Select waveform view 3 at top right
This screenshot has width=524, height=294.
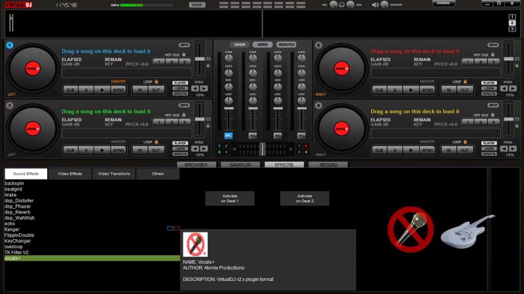[x=512, y=29]
